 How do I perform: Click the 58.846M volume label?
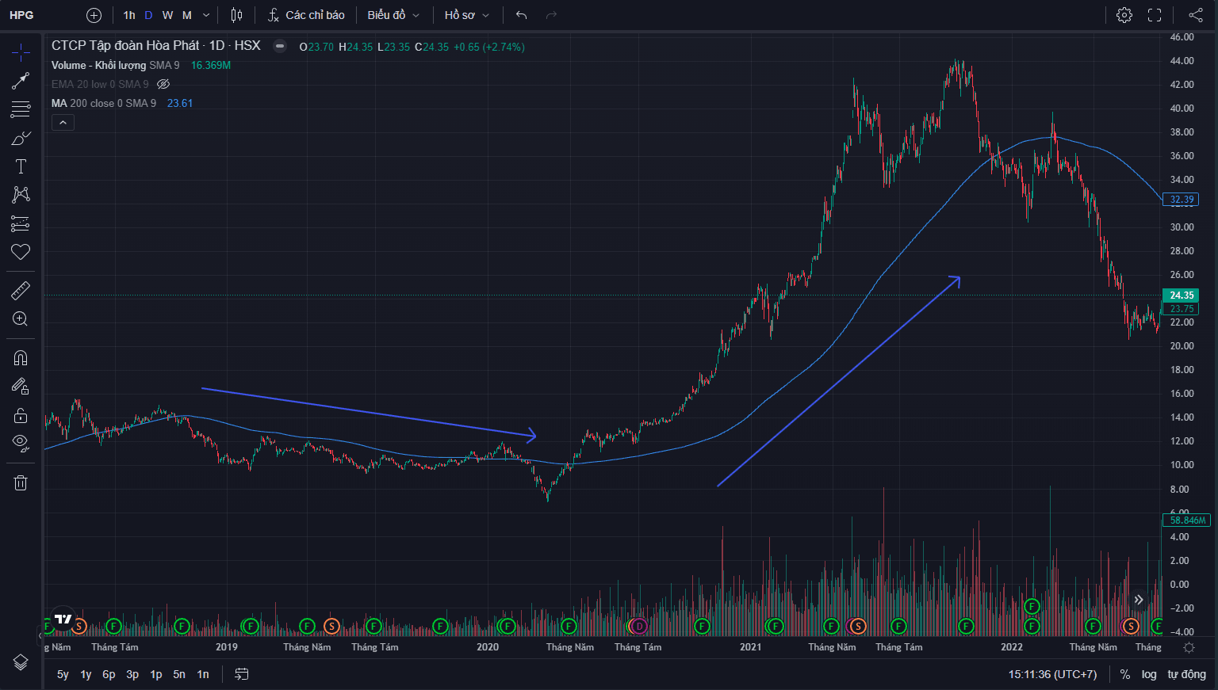click(1187, 520)
